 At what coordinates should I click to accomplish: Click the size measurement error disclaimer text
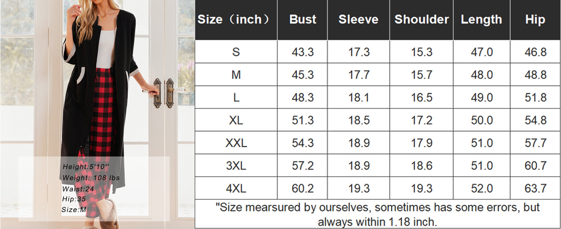tap(377, 214)
